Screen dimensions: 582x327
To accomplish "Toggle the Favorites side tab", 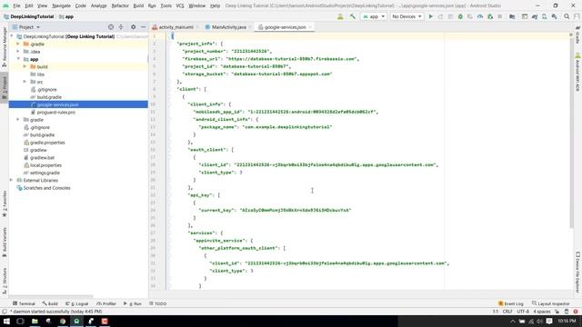I will pyautogui.click(x=5, y=203).
